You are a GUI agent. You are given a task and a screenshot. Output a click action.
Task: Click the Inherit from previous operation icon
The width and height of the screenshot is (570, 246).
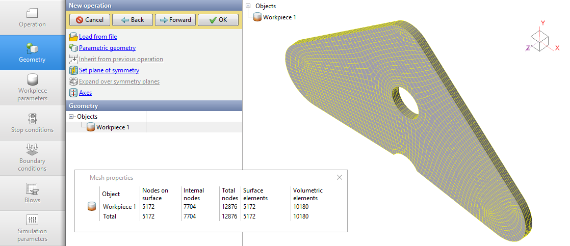(x=73, y=59)
